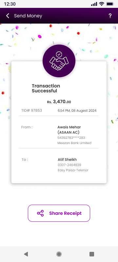Select sender name Awais Mehar
Viewport: 118px width, 262px height.
click(x=69, y=127)
